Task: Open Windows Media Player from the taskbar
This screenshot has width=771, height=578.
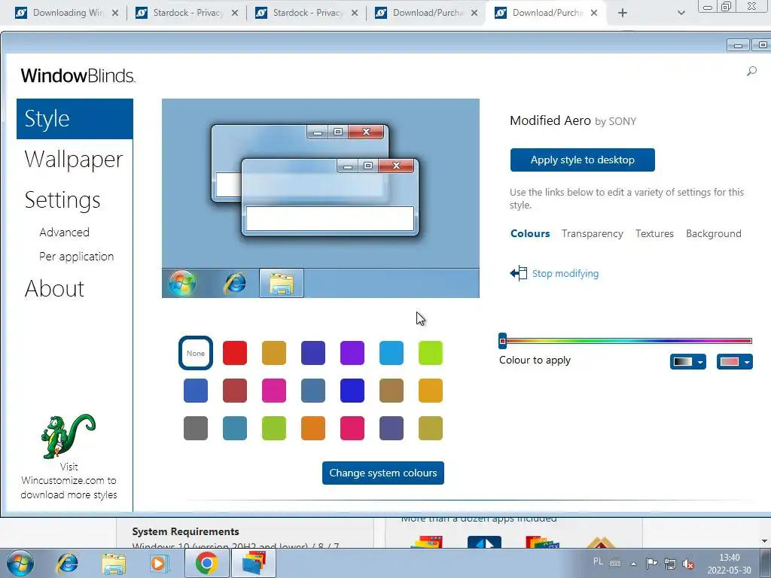Action: point(159,563)
